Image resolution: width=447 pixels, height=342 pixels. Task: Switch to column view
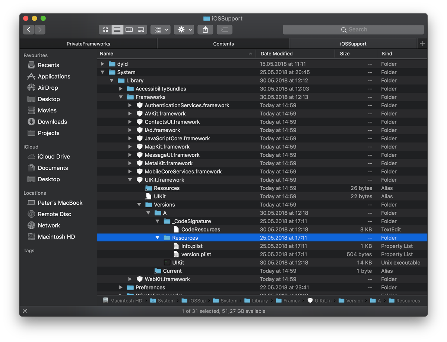(x=129, y=29)
